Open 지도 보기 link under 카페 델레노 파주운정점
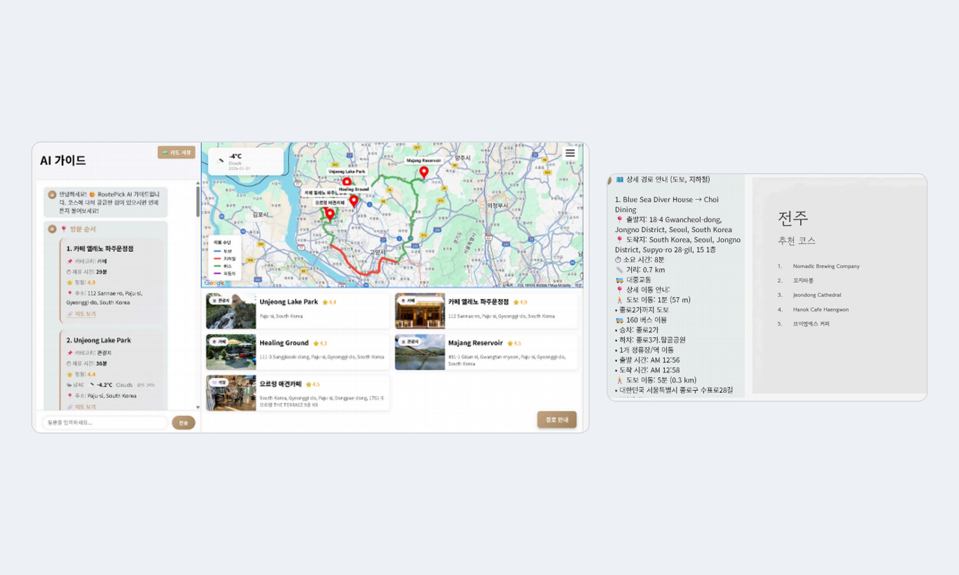Image resolution: width=959 pixels, height=575 pixels. point(81,314)
